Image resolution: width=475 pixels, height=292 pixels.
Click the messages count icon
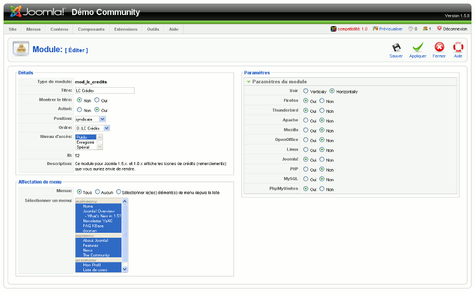[411, 29]
